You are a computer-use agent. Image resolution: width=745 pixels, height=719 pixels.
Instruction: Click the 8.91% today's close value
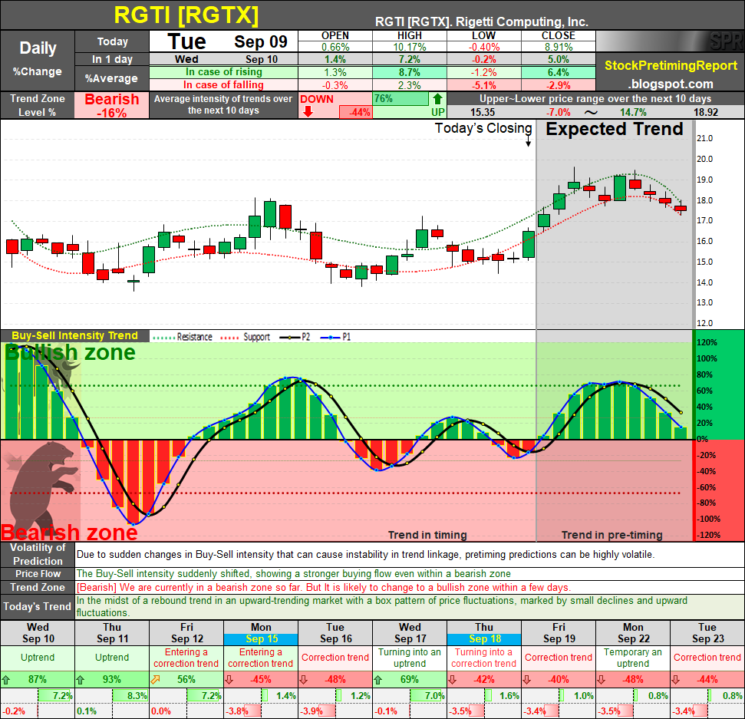tap(559, 47)
